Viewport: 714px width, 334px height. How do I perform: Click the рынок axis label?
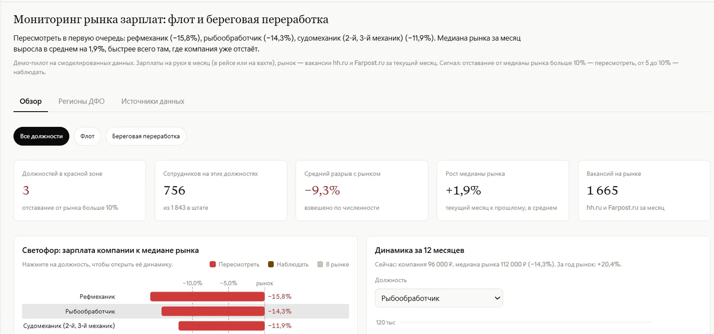[265, 284]
